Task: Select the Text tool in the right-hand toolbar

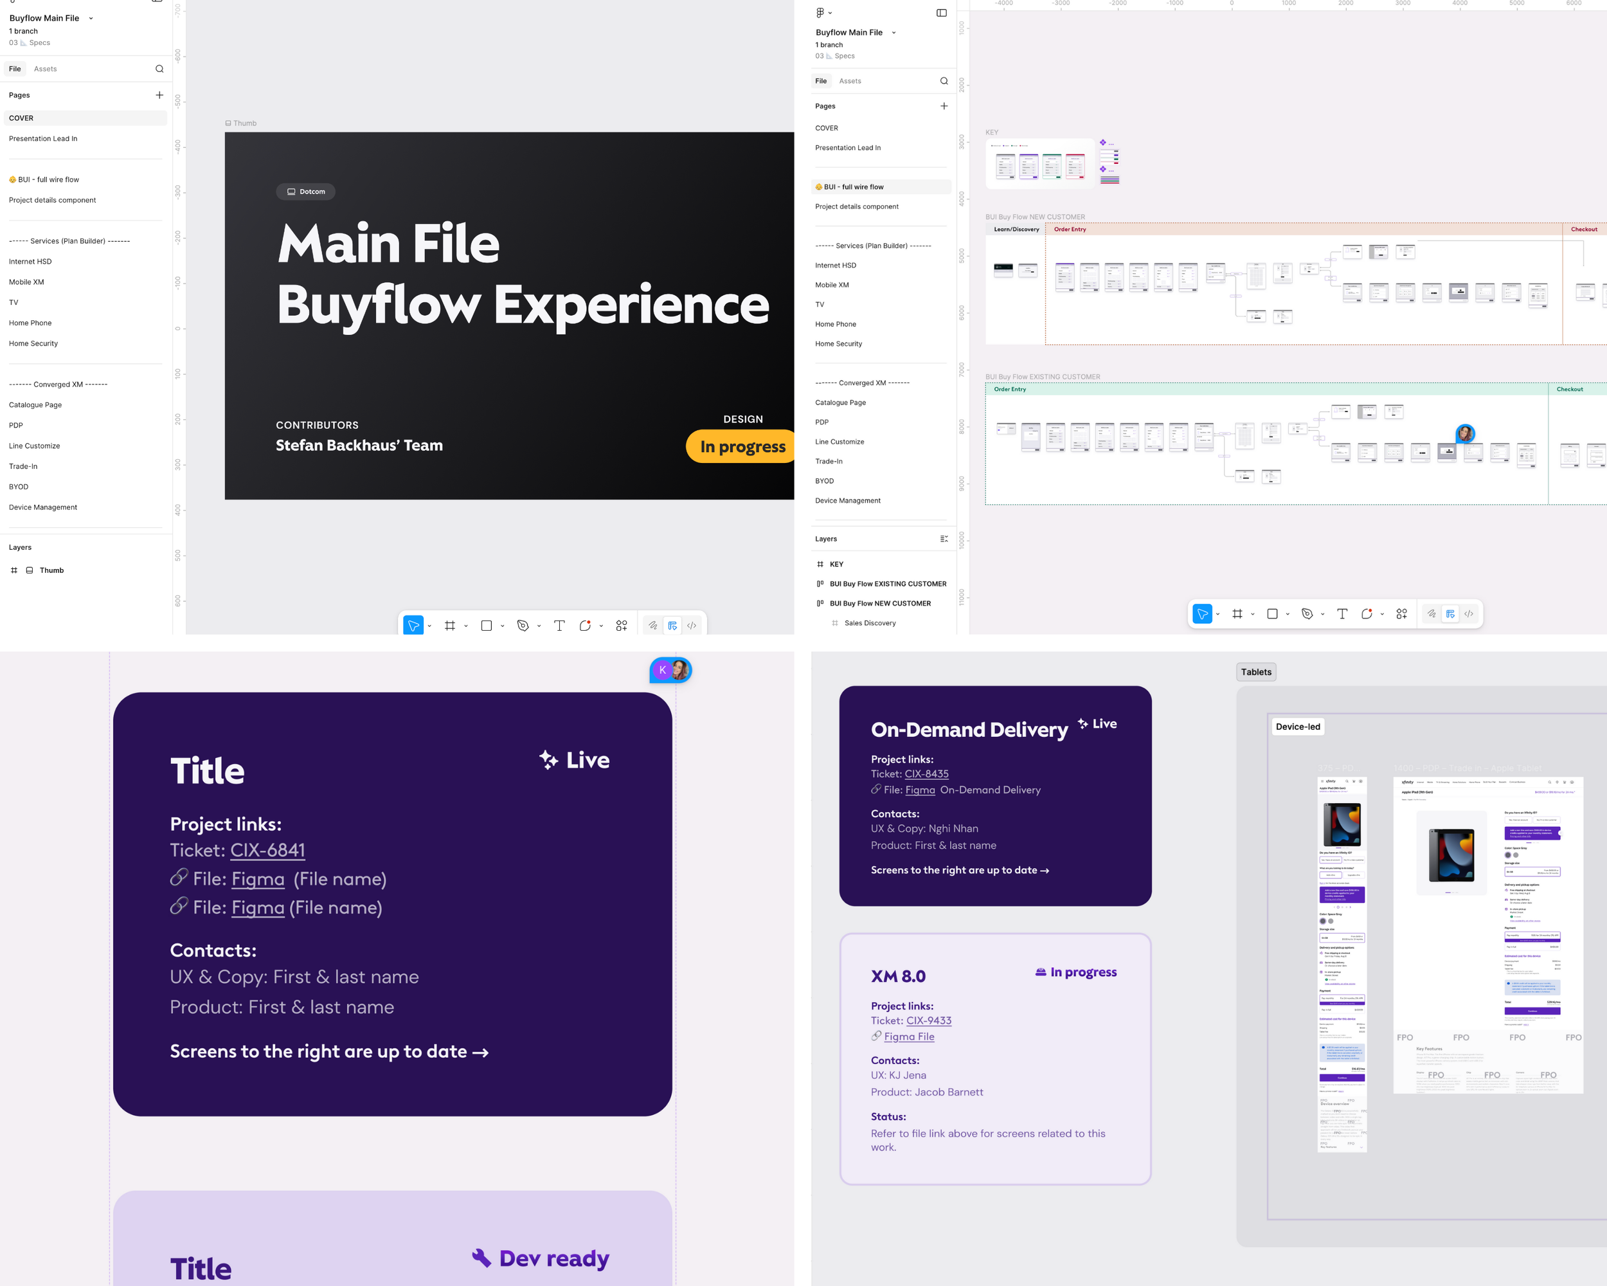Action: point(1342,613)
